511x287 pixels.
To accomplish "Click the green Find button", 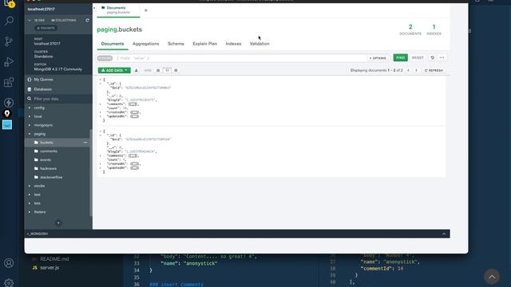I will (x=401, y=57).
